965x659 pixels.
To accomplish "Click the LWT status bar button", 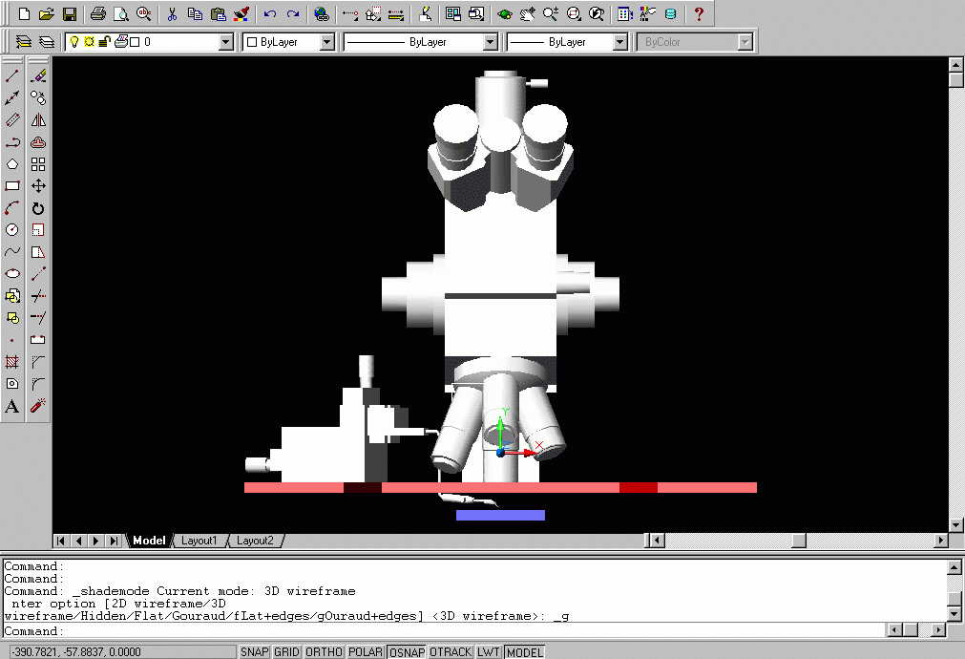I will pos(489,651).
